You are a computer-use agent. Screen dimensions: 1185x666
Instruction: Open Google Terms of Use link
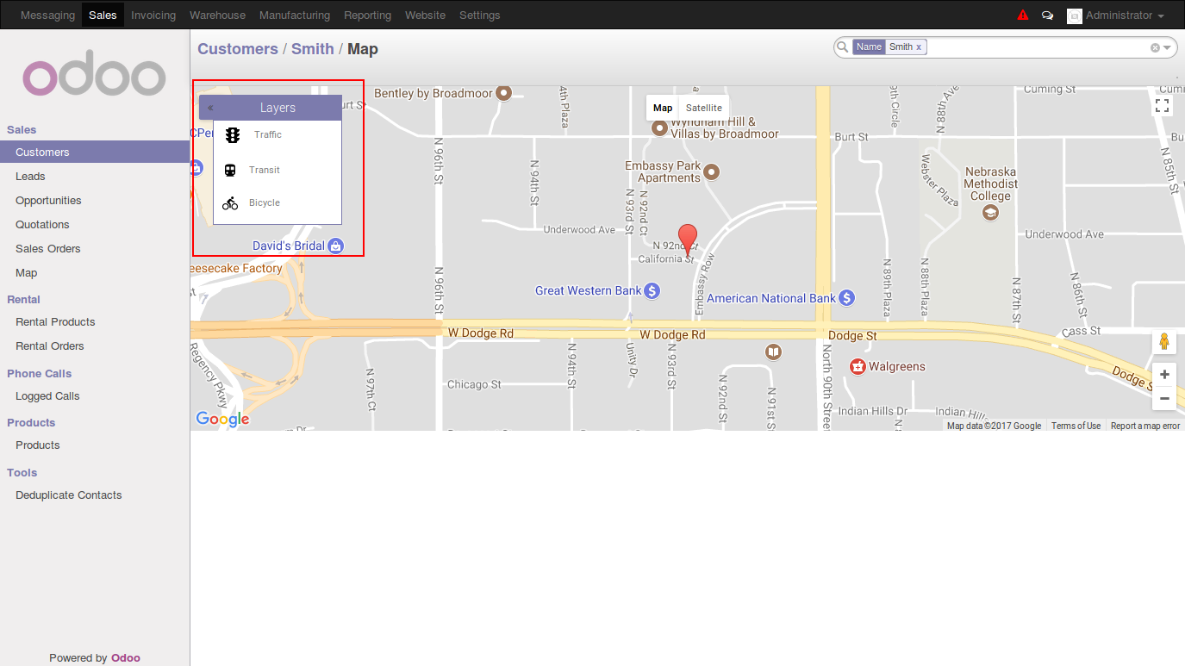[x=1076, y=426]
